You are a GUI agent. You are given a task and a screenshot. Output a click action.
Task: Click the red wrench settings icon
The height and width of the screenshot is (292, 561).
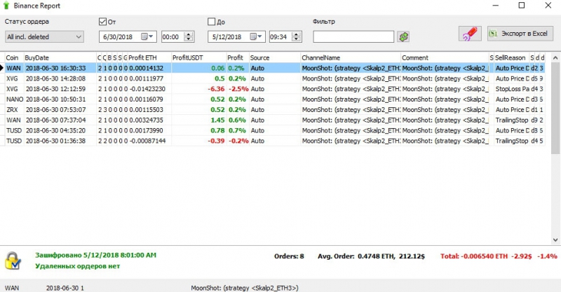coord(470,34)
